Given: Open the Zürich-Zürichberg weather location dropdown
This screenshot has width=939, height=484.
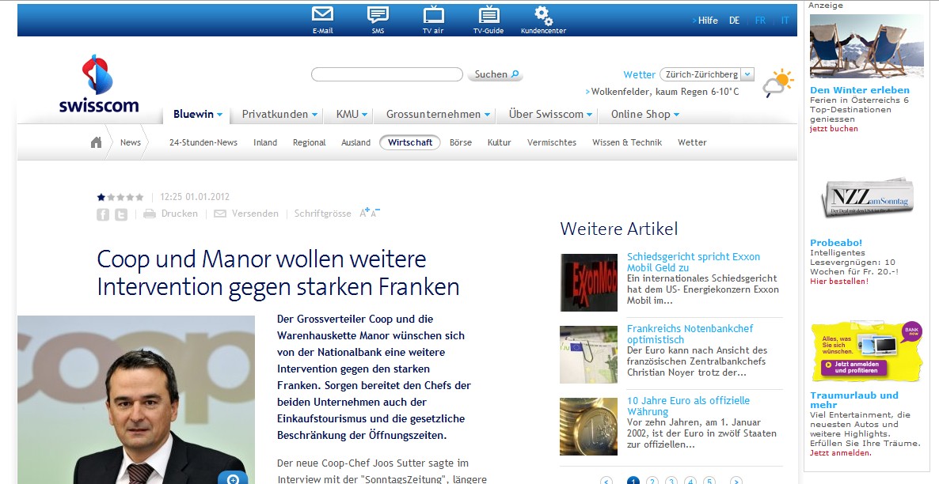Looking at the screenshot, I should coord(747,74).
